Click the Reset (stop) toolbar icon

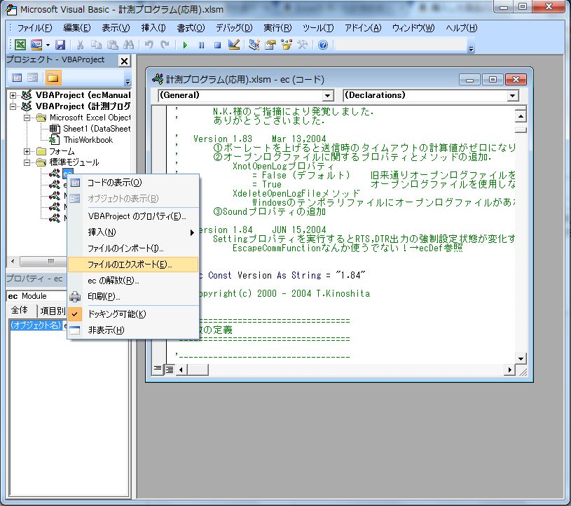click(217, 45)
